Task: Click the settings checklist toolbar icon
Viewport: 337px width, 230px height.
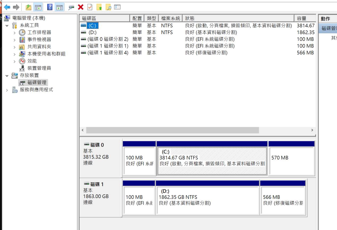Action: [x=117, y=7]
